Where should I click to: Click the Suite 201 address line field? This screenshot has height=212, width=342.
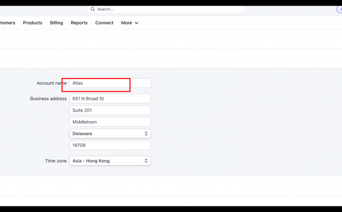pyautogui.click(x=110, y=110)
